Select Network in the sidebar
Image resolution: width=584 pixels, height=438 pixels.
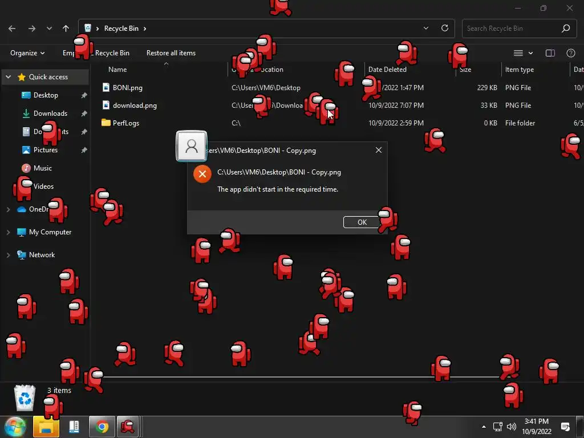pyautogui.click(x=42, y=255)
